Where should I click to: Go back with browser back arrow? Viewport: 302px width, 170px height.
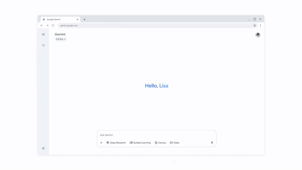42,25
